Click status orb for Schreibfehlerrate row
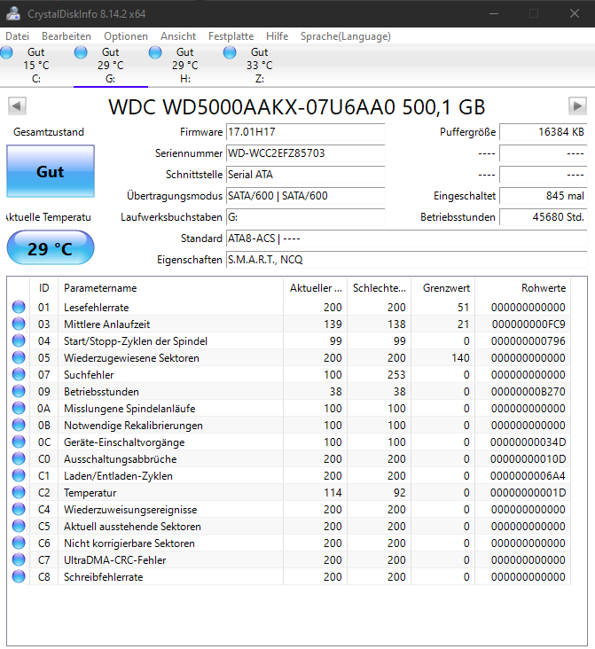Image resolution: width=595 pixels, height=649 pixels. [19, 576]
